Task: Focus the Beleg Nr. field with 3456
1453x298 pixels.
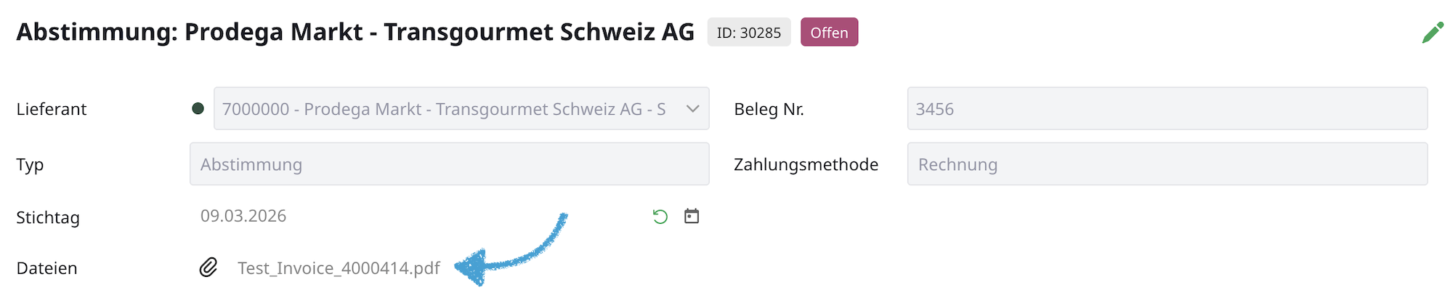Action: point(1167,109)
